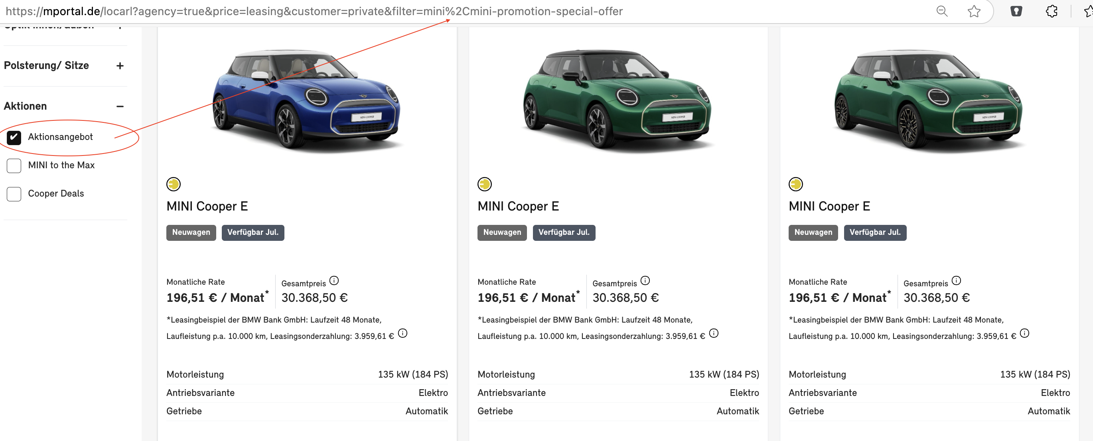This screenshot has width=1093, height=441.
Task: Open the browser extensions puzzle icon
Action: [1052, 11]
